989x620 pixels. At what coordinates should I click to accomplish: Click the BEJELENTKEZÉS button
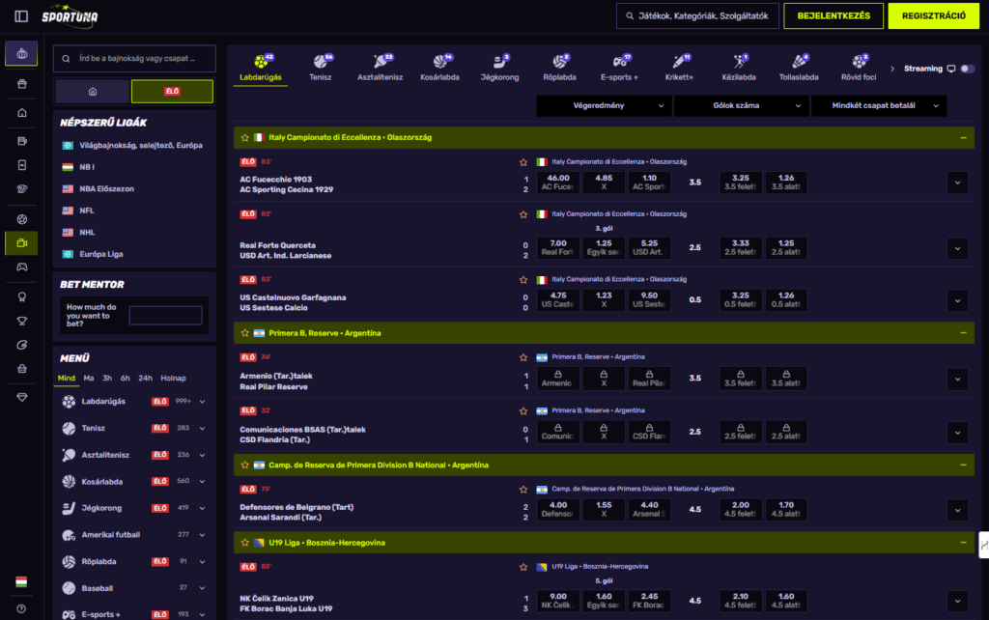tap(834, 15)
